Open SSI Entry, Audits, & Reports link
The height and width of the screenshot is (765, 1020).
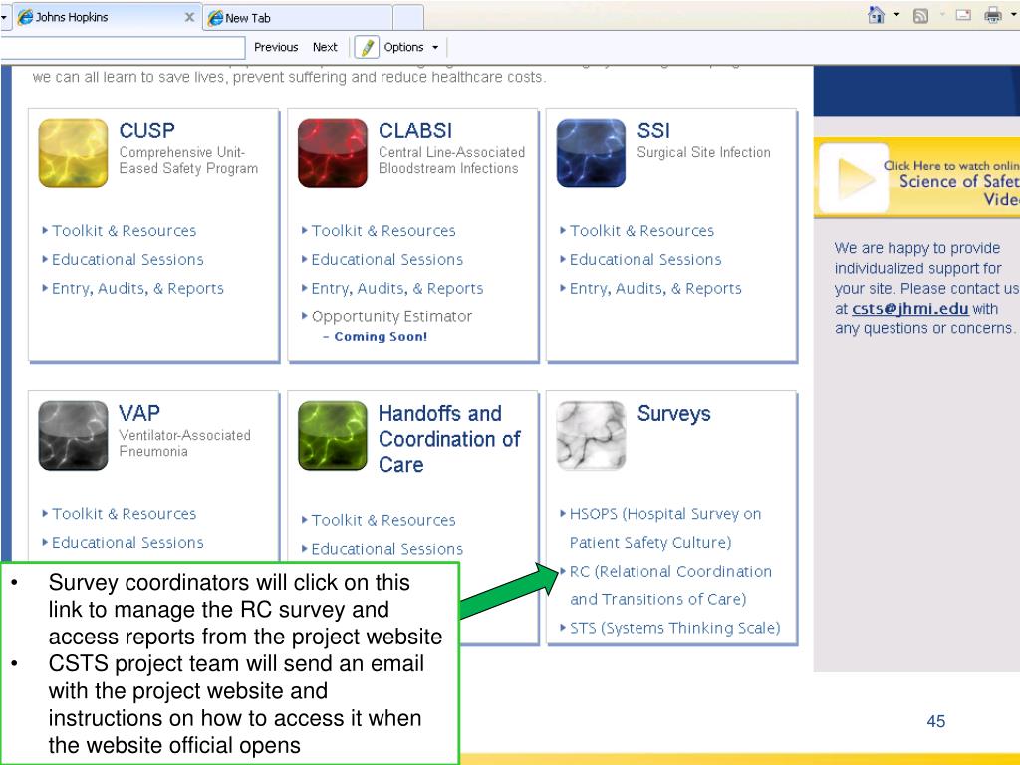655,288
